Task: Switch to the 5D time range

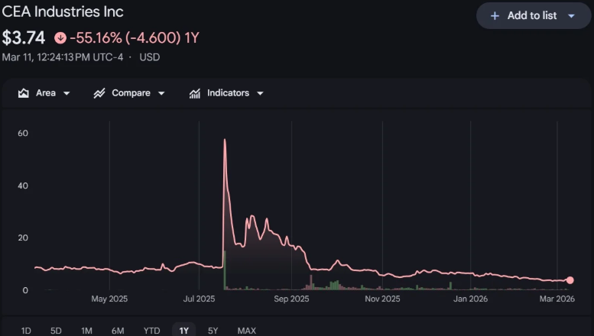Action: coord(56,330)
